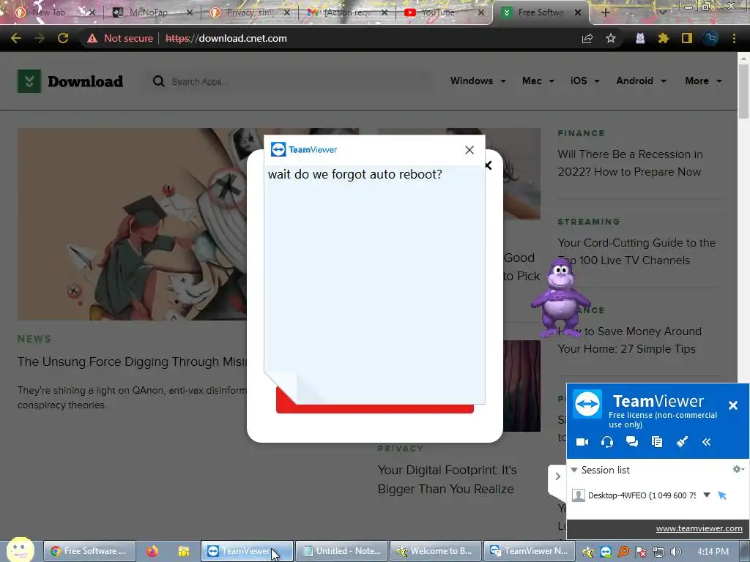Close the TeamViewer chat note popup
Screen dimensions: 750x562
click(x=469, y=150)
